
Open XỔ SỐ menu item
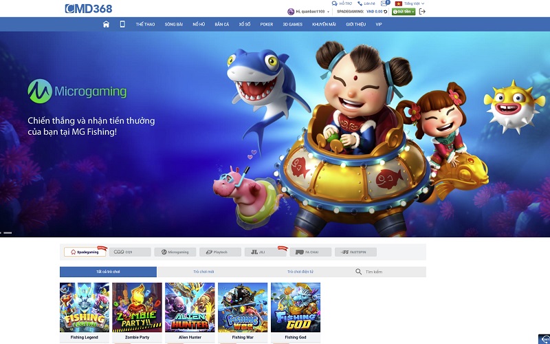(x=245, y=24)
